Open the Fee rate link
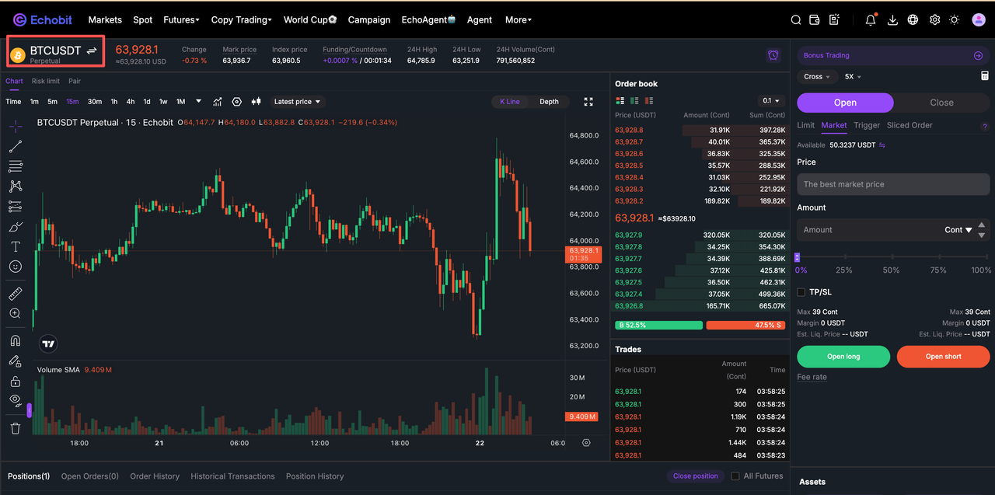The height and width of the screenshot is (495, 995). click(812, 377)
